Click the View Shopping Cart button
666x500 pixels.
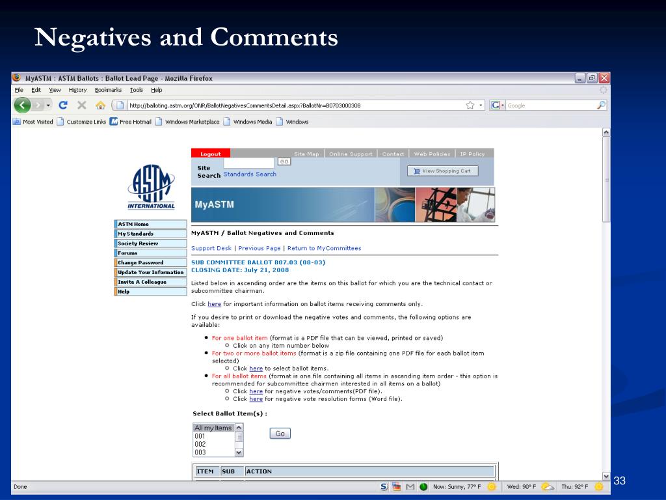(x=442, y=171)
